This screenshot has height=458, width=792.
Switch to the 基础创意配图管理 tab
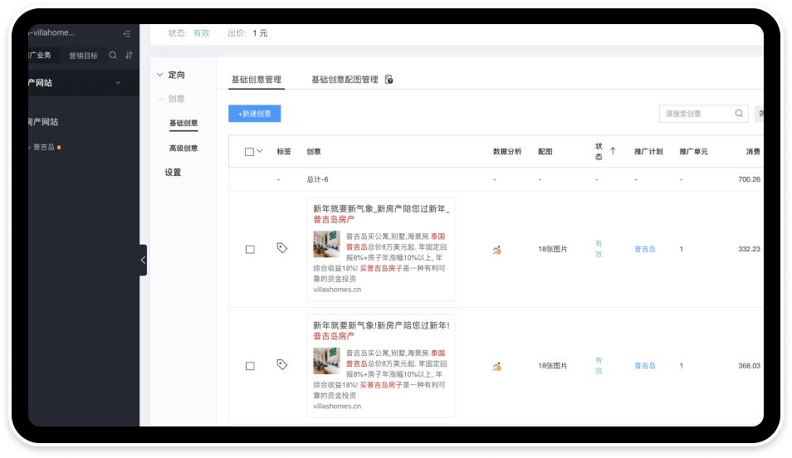coord(345,80)
